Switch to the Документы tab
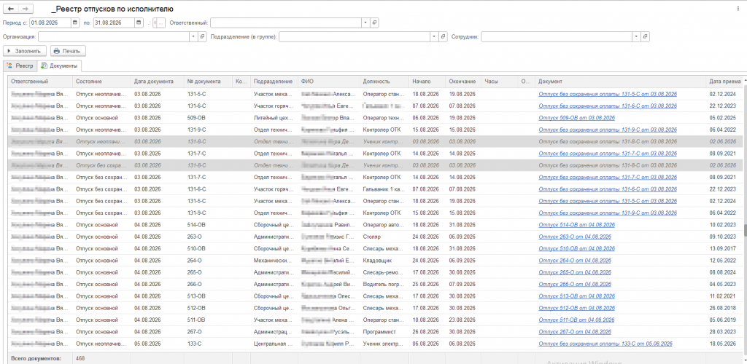747x364 pixels. pyautogui.click(x=60, y=66)
